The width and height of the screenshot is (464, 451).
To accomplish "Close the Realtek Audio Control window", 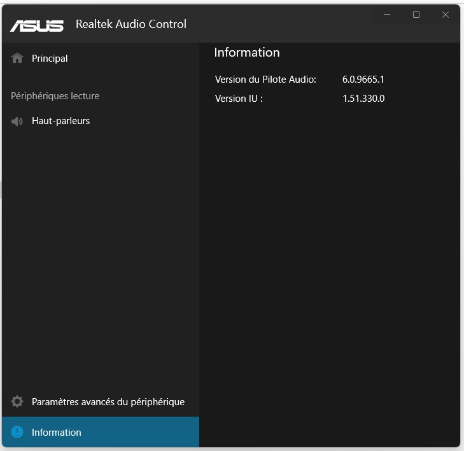I will (x=446, y=15).
